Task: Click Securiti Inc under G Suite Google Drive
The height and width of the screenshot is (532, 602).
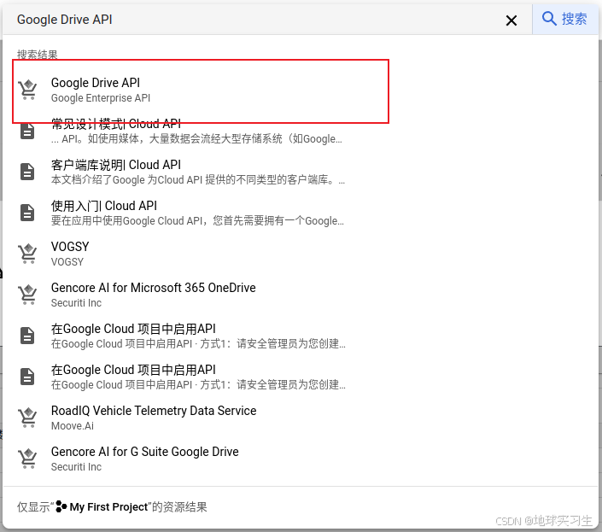Action: coord(76,467)
